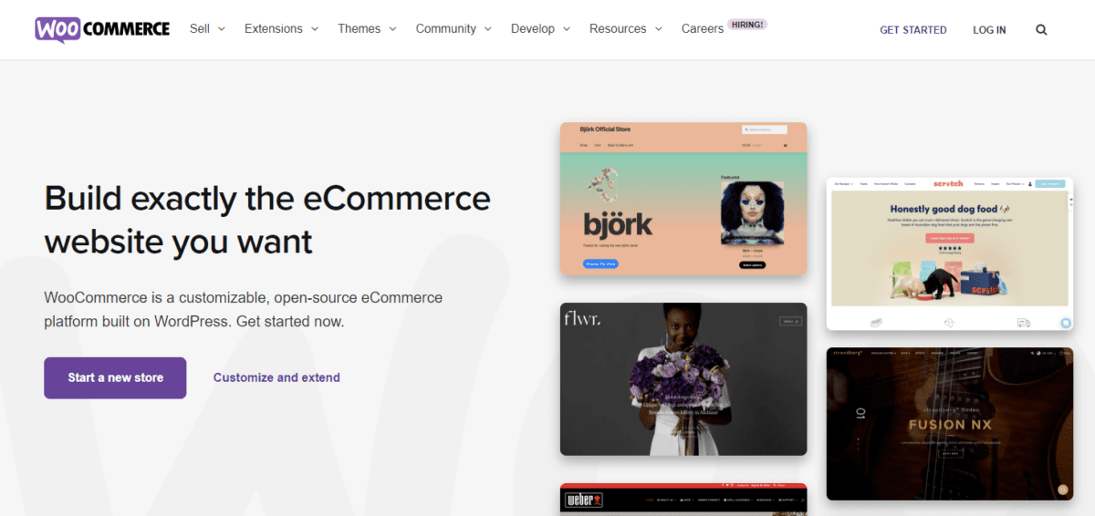
Task: Click the Björk featured album cover image
Action: pos(753,212)
